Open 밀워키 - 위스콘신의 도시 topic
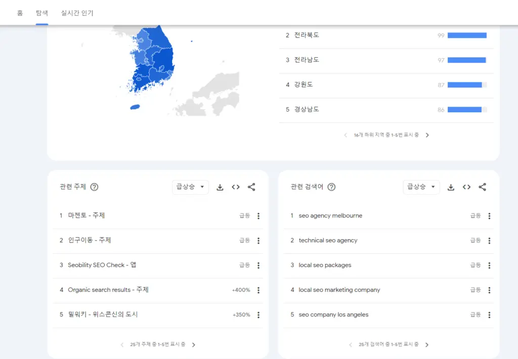 coord(103,315)
